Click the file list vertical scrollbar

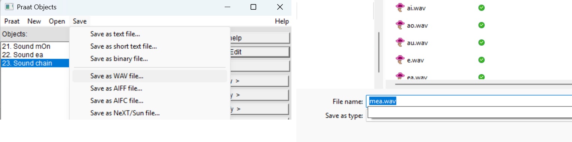coord(379,52)
